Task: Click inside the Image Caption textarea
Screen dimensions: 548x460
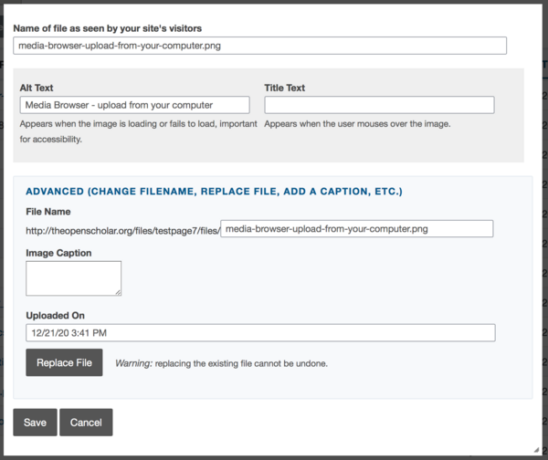Action: tap(73, 277)
